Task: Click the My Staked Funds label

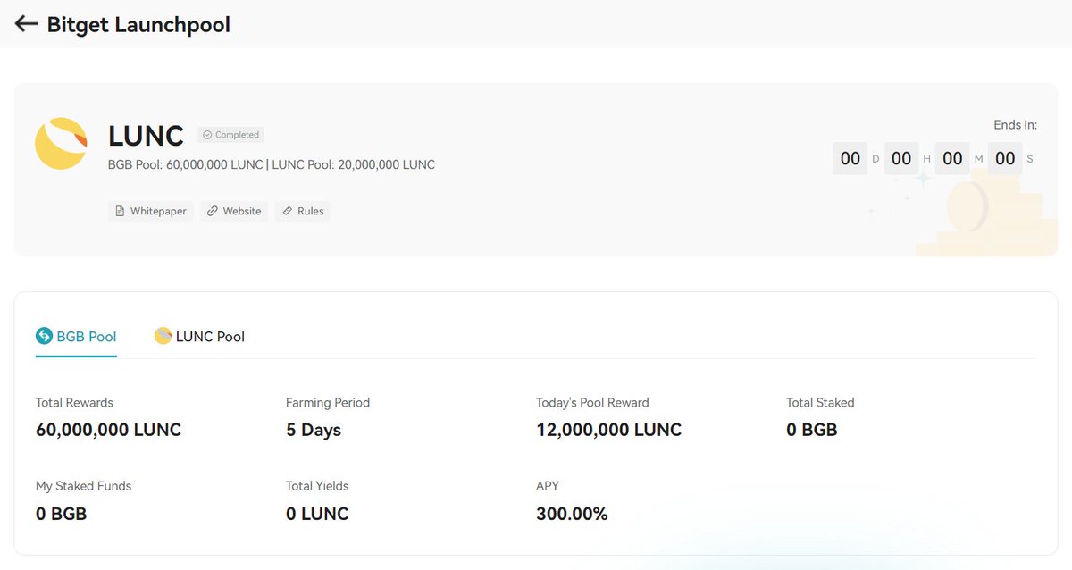Action: pyautogui.click(x=84, y=486)
